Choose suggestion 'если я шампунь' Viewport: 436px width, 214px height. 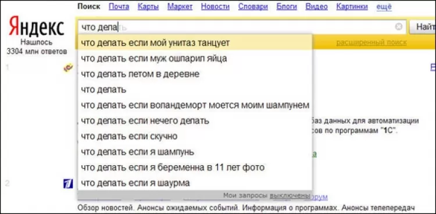click(x=195, y=152)
